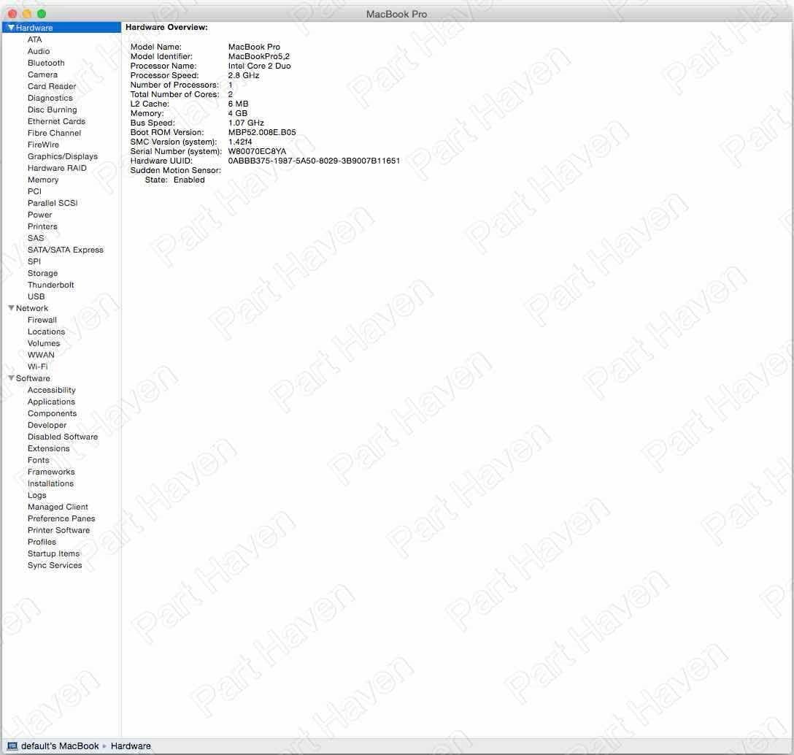Screen dimensions: 794x755
Task: Open Logs entry
Action: pos(37,495)
